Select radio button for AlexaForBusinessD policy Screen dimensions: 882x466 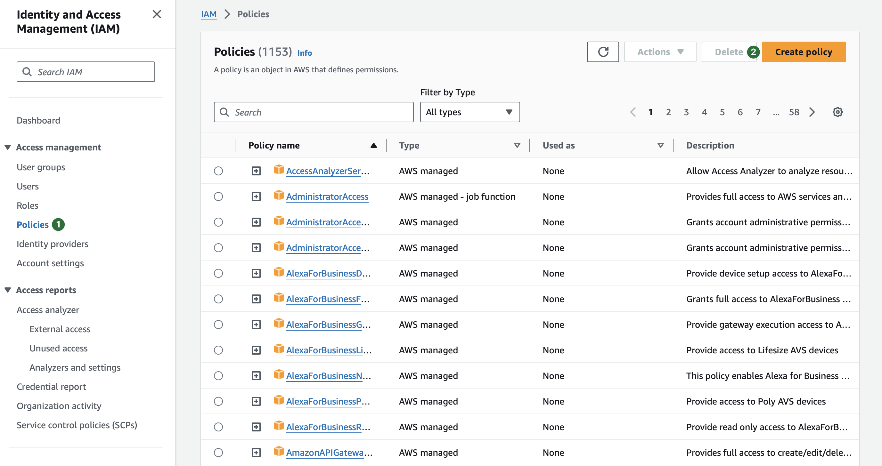tap(218, 273)
